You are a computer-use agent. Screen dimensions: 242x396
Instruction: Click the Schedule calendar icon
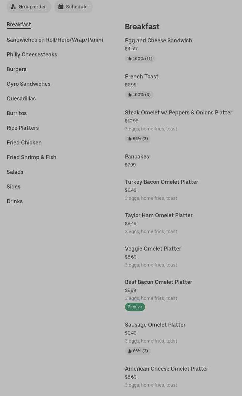click(x=61, y=7)
